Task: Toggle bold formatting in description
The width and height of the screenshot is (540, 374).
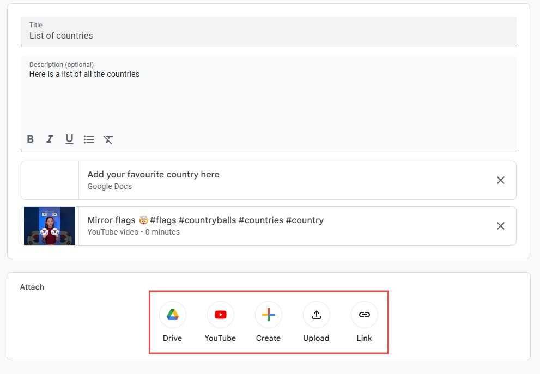Action: [x=31, y=139]
